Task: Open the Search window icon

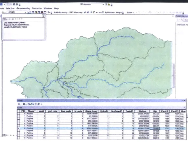Action: (39, 12)
